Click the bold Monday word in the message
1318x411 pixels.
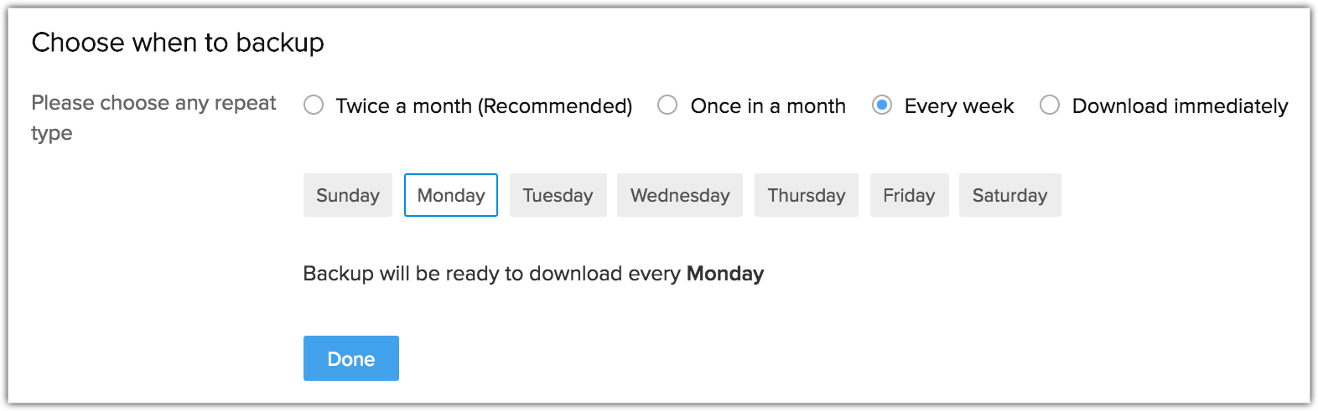pyautogui.click(x=725, y=274)
